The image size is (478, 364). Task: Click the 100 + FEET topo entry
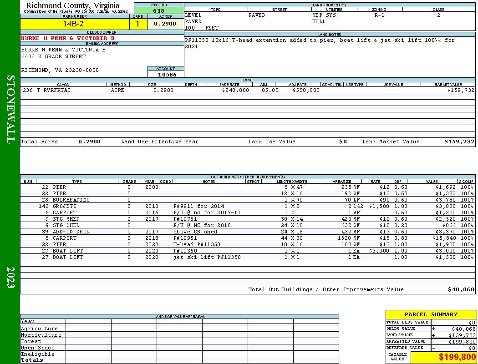coord(202,28)
